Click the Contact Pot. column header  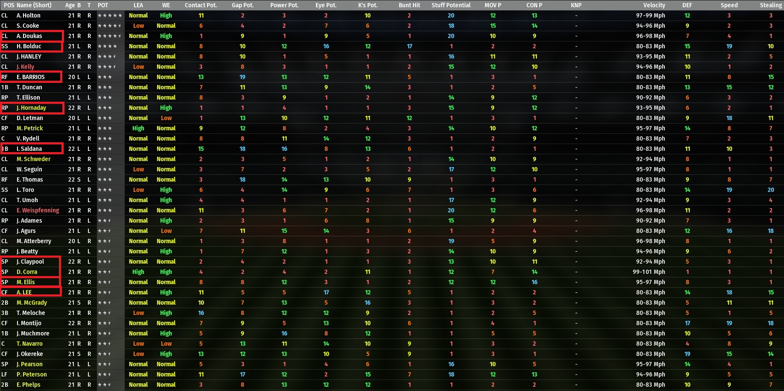[201, 5]
